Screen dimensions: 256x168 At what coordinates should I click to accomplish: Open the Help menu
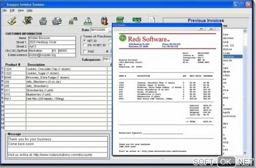(29, 11)
